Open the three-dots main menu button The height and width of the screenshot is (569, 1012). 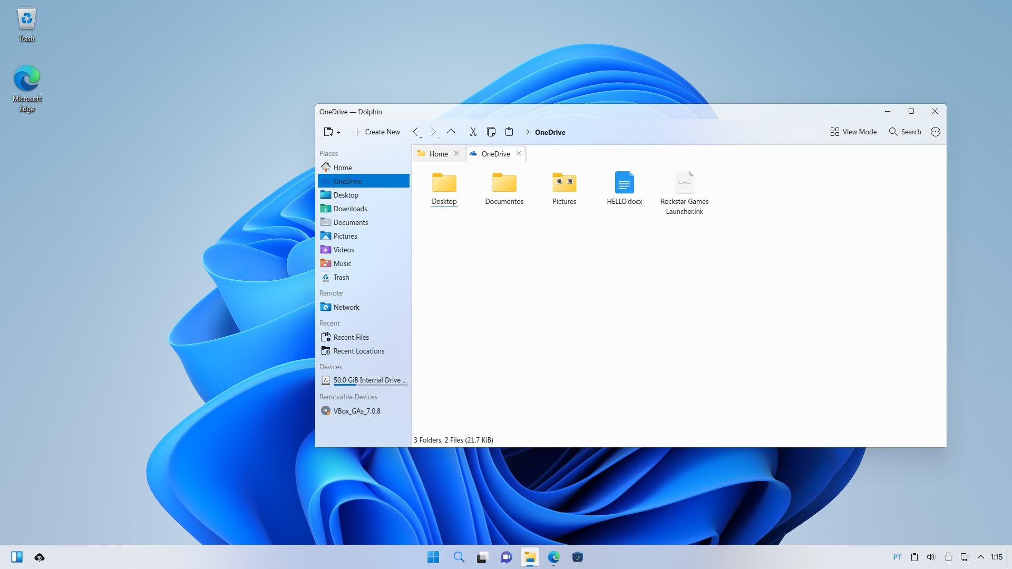[x=935, y=132]
